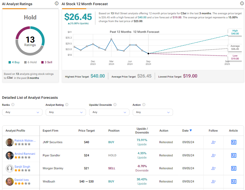Click the Price Target column header
245x190 pixels.
pos(87,131)
